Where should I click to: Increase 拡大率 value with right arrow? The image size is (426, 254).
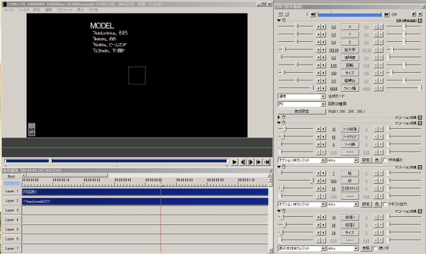[x=323, y=50]
